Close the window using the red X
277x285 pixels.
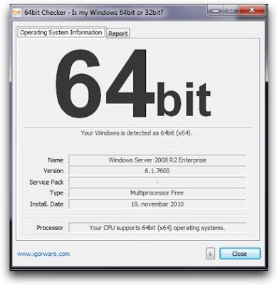[x=252, y=11]
